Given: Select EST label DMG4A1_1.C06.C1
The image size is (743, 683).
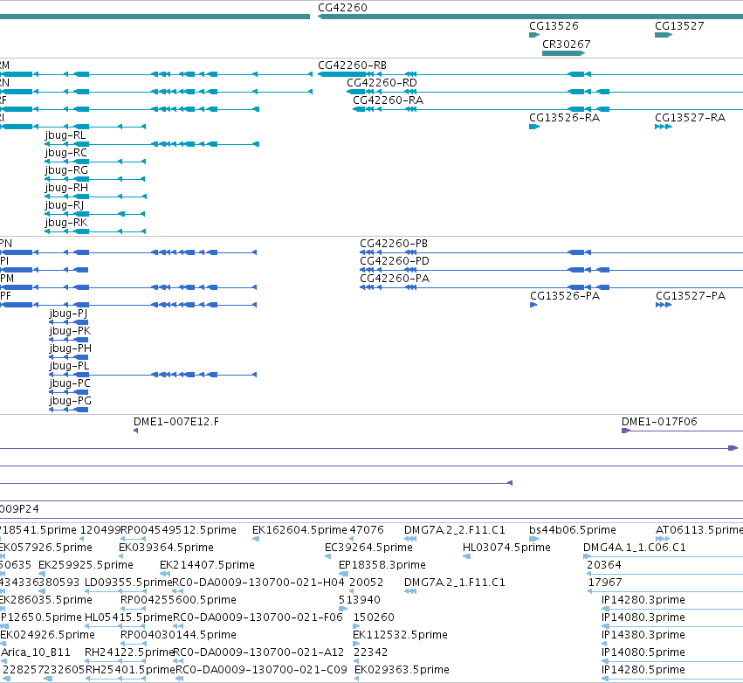Looking at the screenshot, I should point(635,548).
